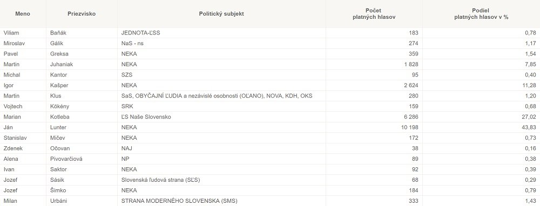
Task: Click the Slovenská ľudová strana (SĽS) cell
Action: click(x=221, y=180)
